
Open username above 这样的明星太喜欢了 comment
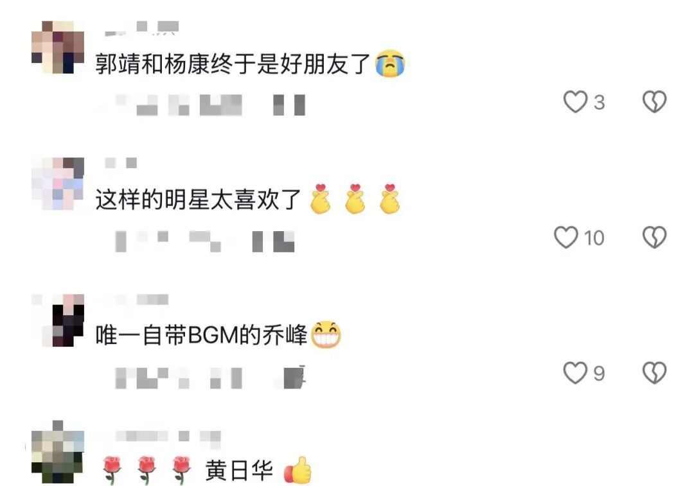(121, 163)
